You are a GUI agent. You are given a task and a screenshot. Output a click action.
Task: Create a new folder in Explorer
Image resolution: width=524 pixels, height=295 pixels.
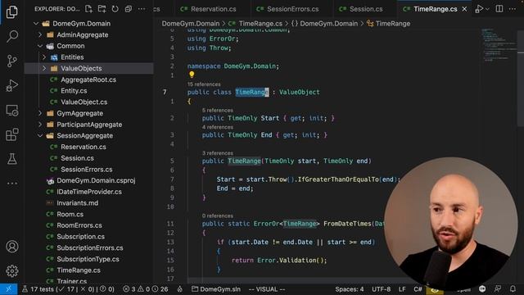102,9
